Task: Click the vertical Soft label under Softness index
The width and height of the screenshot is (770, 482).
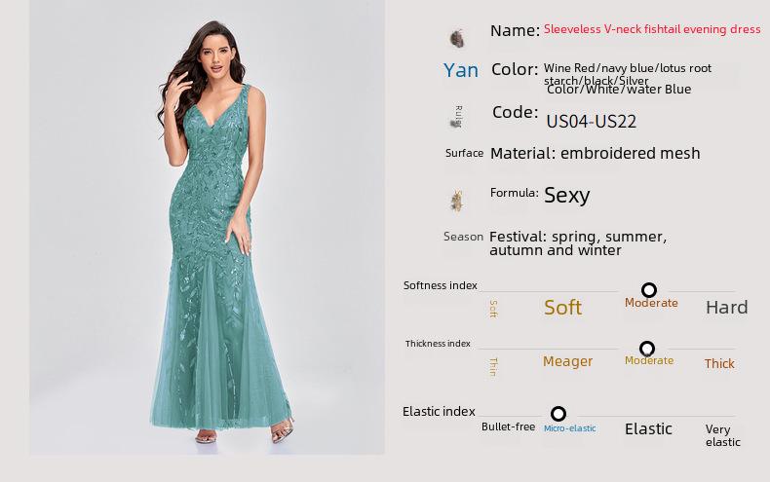Action: 493,309
